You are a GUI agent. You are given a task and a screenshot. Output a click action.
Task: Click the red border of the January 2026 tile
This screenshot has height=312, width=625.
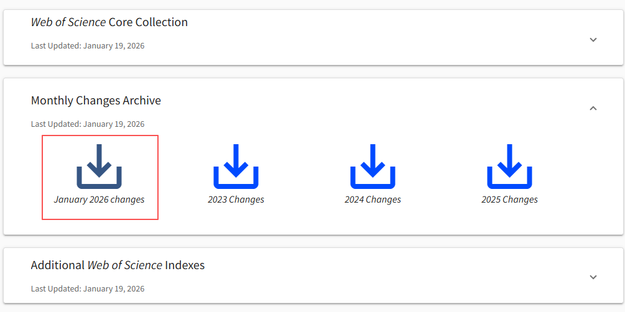(x=42, y=177)
